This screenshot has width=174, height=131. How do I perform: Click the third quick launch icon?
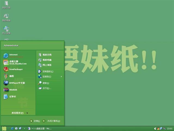(20, 129)
